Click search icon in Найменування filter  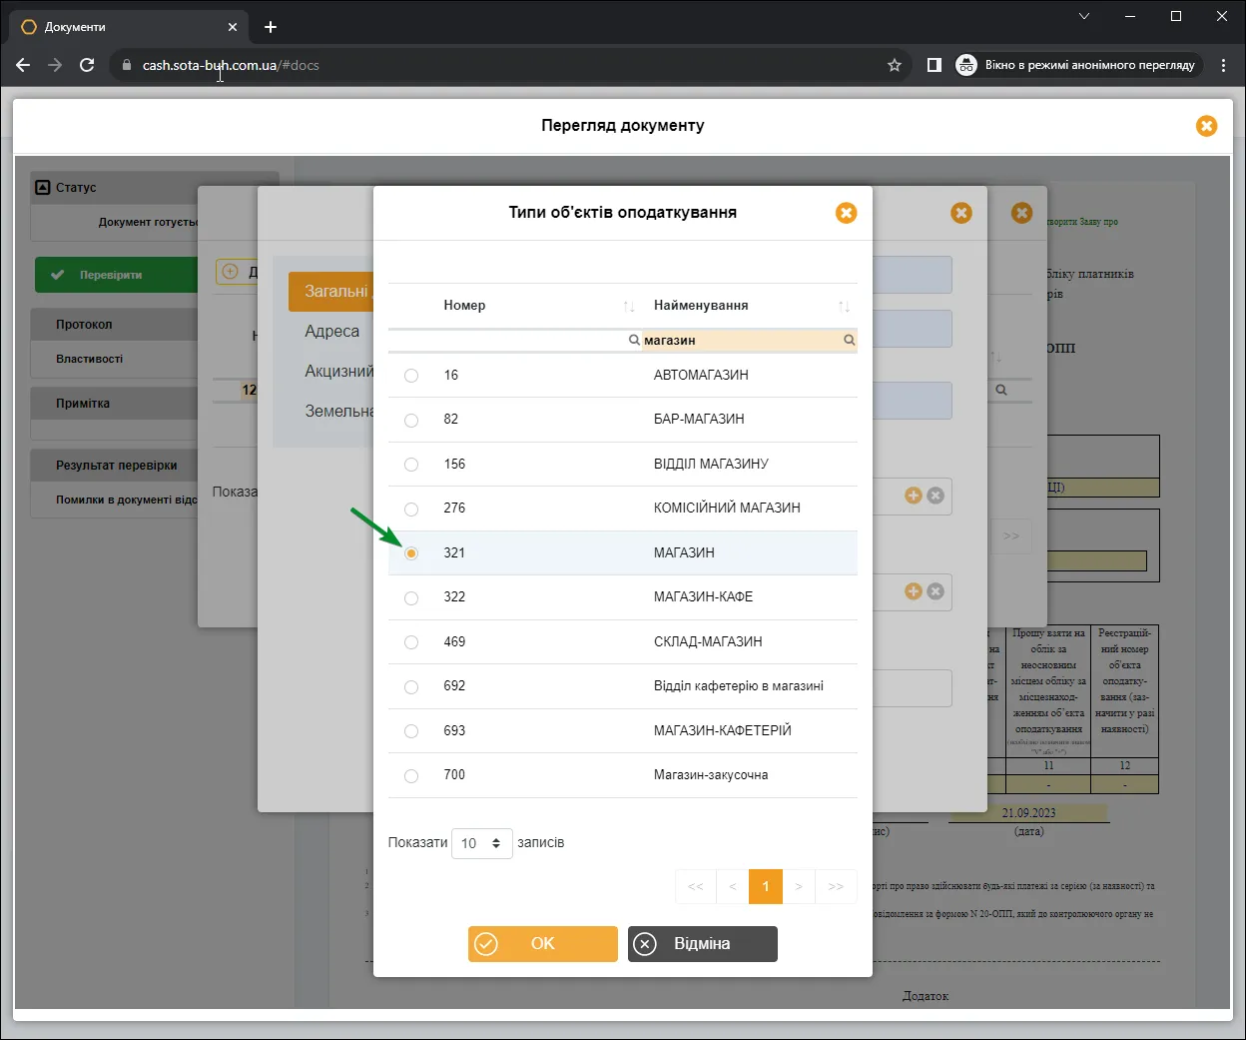[x=850, y=340]
